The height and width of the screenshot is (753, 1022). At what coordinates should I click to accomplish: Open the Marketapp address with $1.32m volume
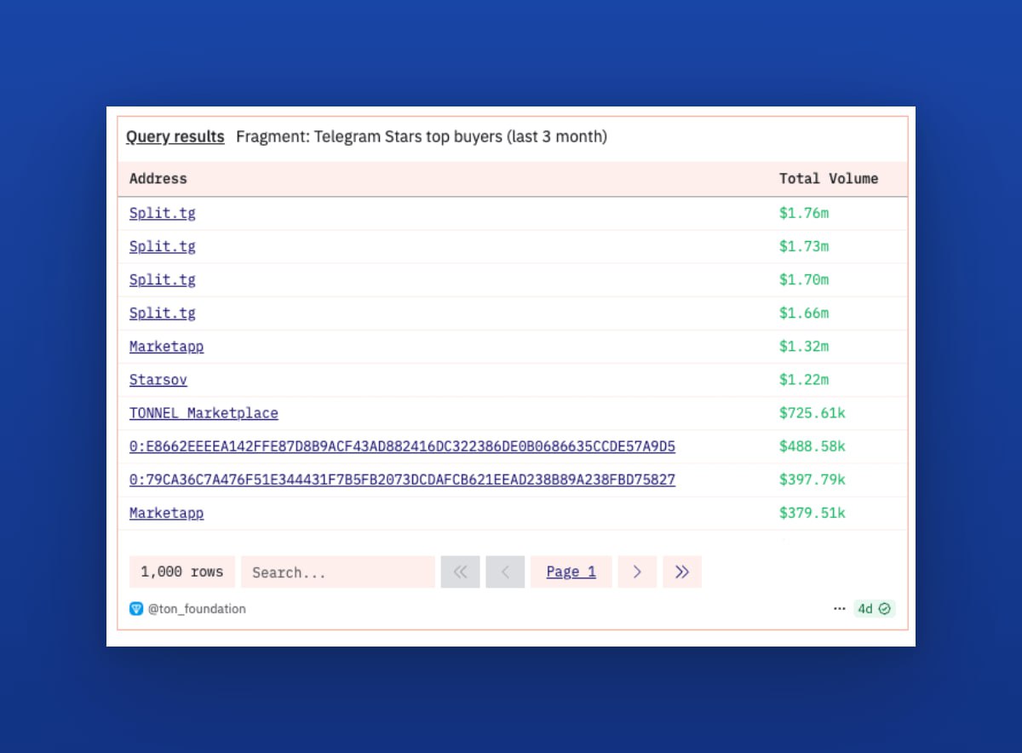click(167, 346)
